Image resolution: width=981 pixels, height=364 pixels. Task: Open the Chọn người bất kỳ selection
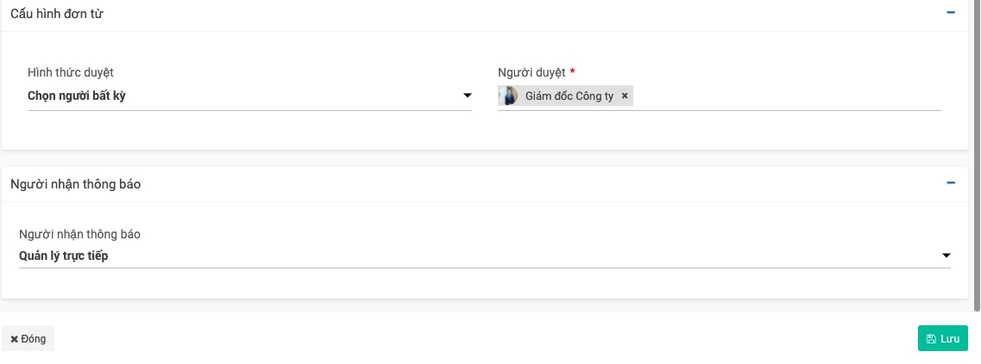pyautogui.click(x=242, y=96)
